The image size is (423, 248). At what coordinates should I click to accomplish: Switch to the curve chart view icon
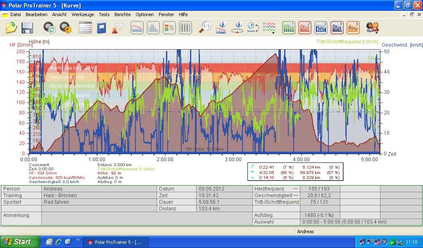(137, 28)
